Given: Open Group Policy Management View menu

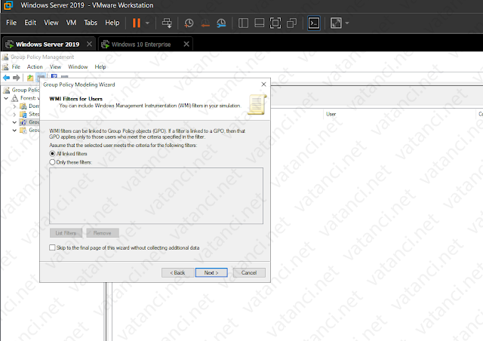Looking at the screenshot, I should 55,67.
